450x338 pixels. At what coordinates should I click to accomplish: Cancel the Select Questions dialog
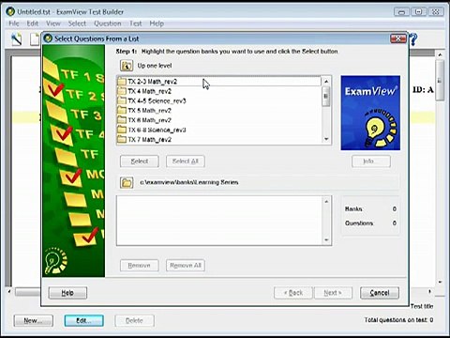click(380, 293)
